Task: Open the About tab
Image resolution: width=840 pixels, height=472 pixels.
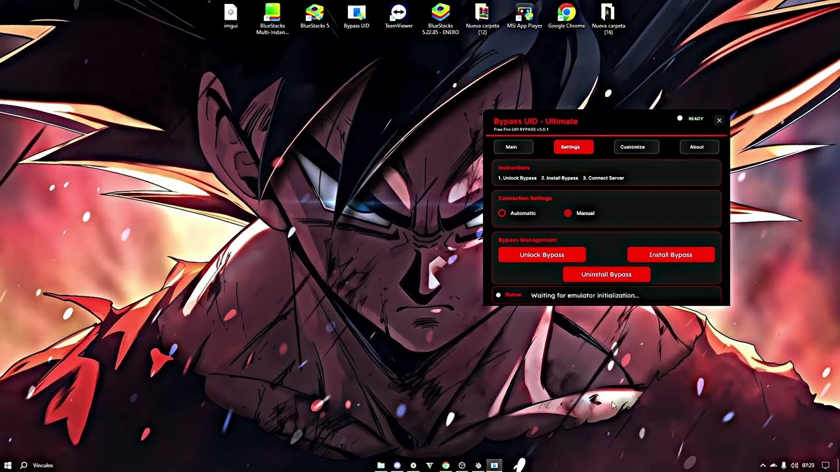Action: pyautogui.click(x=700, y=147)
